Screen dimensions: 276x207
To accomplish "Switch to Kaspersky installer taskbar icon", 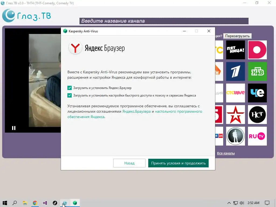I will click(75, 203).
